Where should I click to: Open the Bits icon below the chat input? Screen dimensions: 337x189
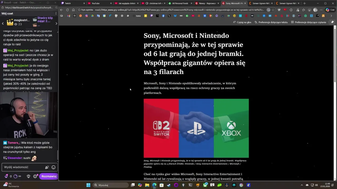tap(6, 176)
